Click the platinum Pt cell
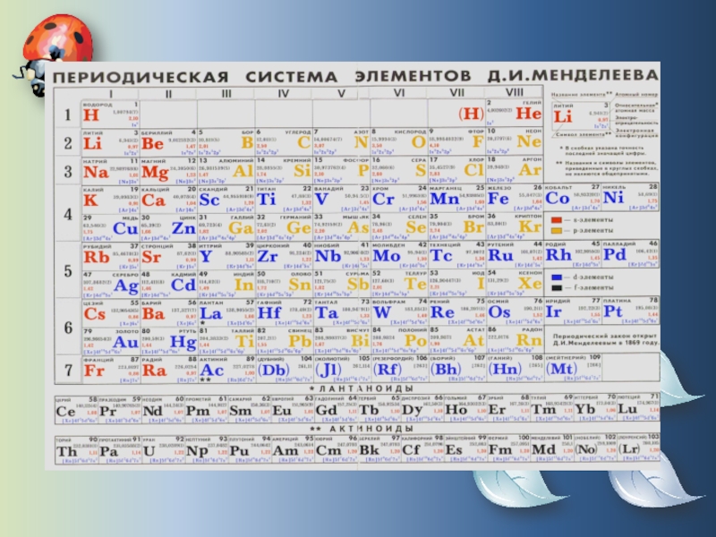 click(630, 311)
